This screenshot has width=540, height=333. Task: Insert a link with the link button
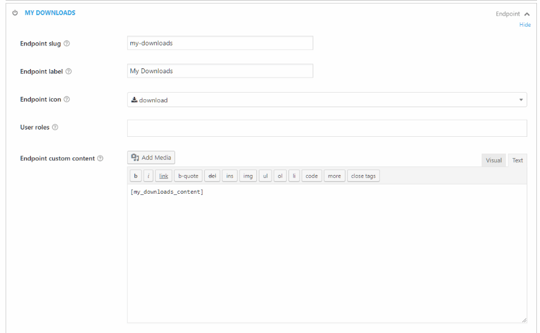coord(164,176)
